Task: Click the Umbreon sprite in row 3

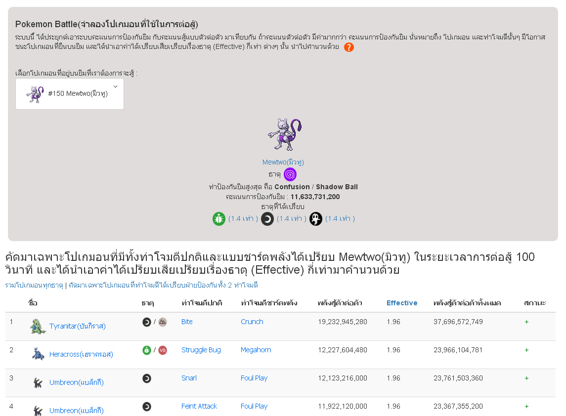Action: pos(38,382)
